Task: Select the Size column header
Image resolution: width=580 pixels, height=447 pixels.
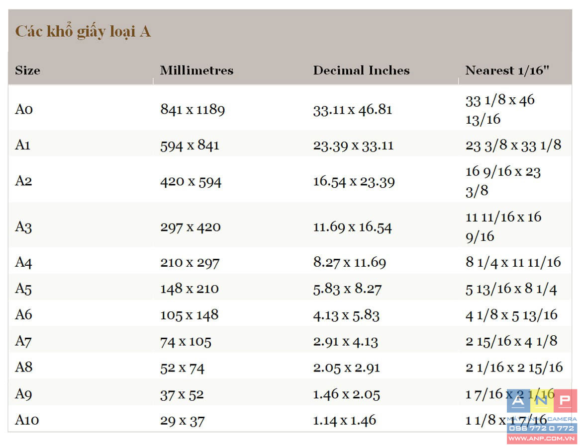Action: pos(27,70)
